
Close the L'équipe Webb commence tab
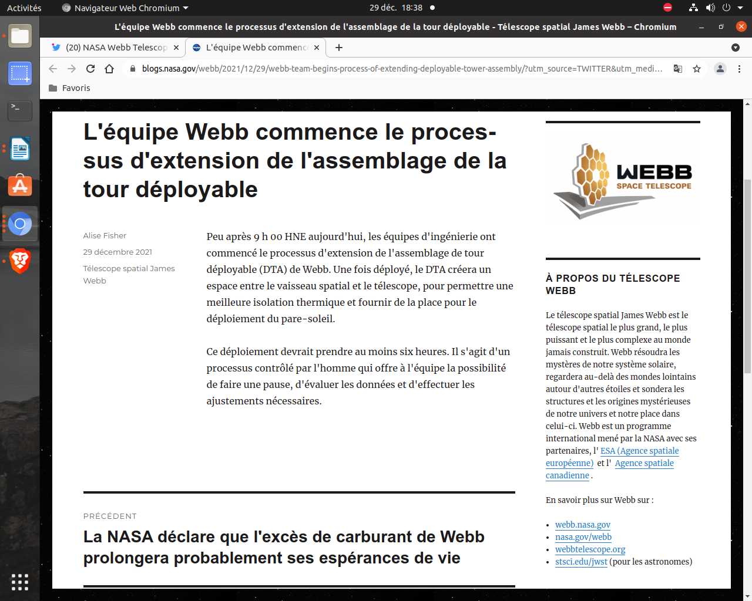click(x=317, y=48)
